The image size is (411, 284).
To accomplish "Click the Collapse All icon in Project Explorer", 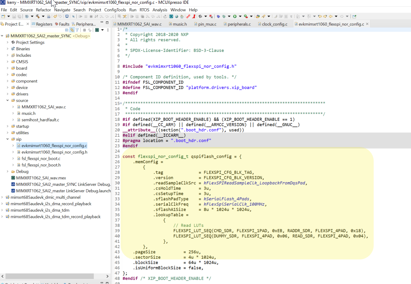I will point(66,30).
